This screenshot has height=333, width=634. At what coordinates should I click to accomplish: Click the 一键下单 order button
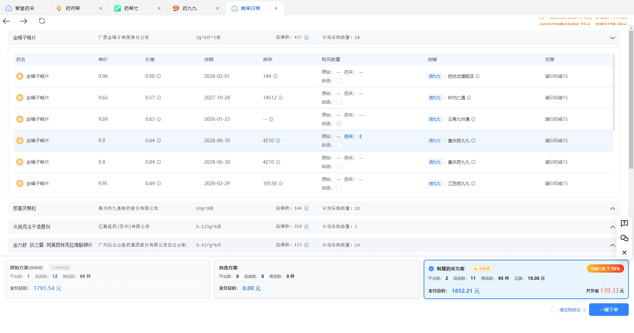(609, 310)
